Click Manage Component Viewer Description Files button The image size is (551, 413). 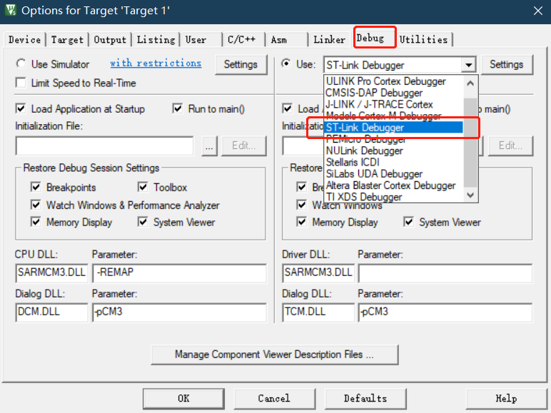pyautogui.click(x=275, y=355)
